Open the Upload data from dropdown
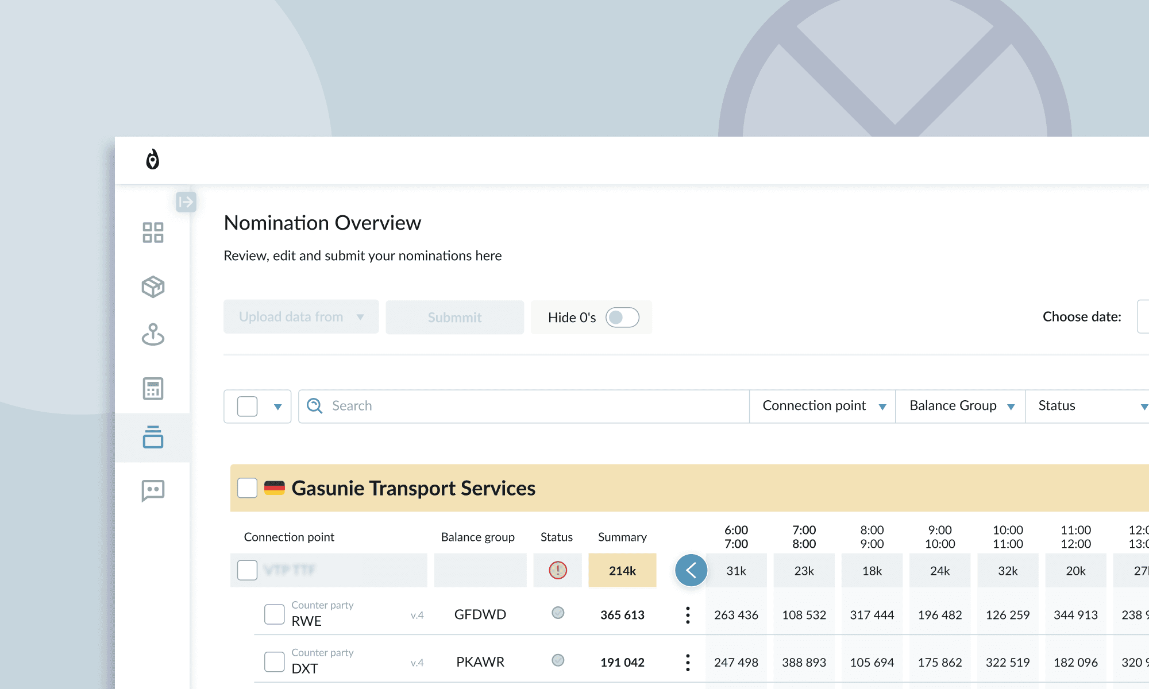1149x689 pixels. click(301, 317)
